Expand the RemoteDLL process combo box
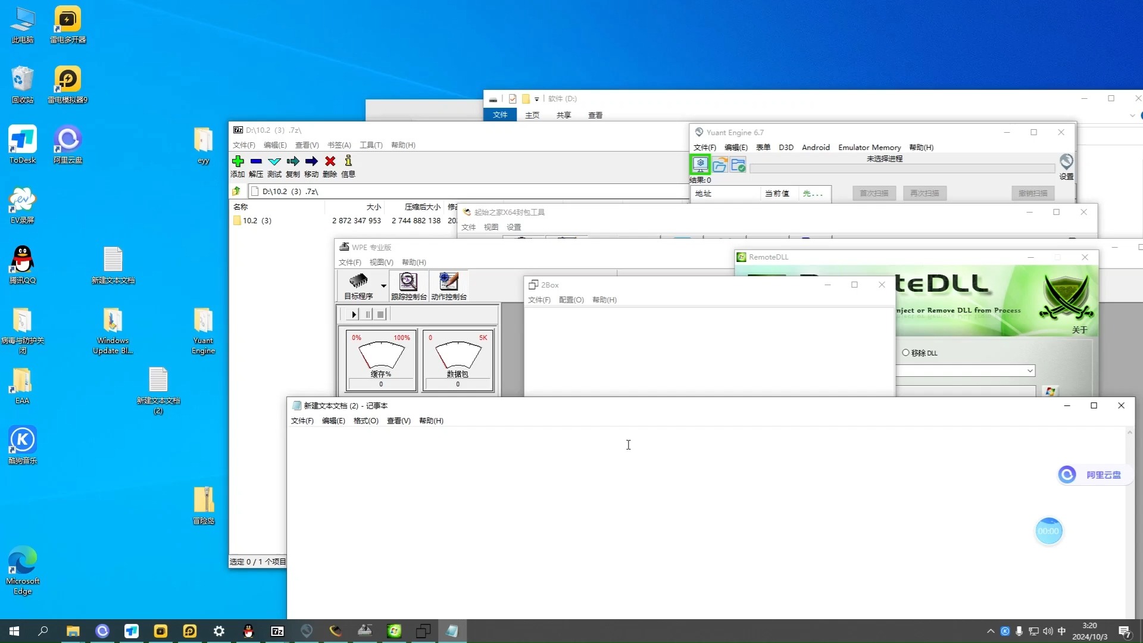This screenshot has width=1143, height=643. tap(1029, 370)
